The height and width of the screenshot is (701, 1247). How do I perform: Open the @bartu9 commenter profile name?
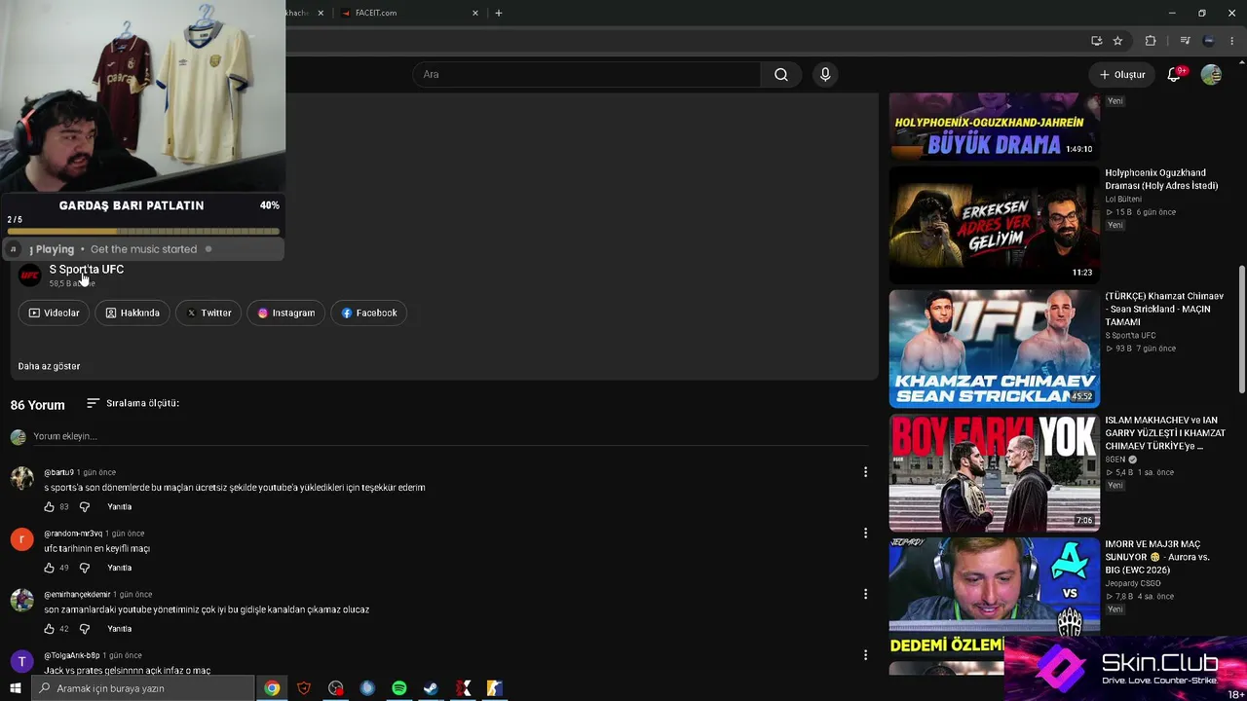click(x=58, y=472)
